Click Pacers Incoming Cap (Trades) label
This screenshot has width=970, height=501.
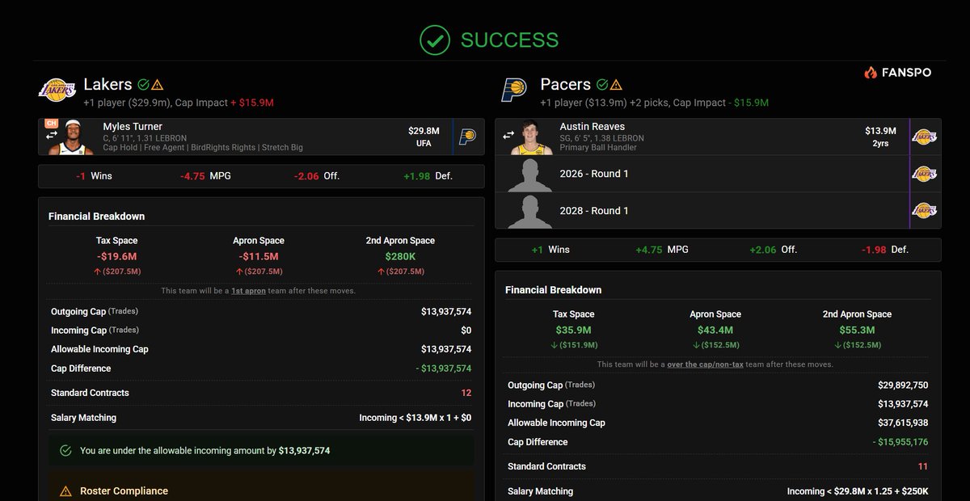551,404
